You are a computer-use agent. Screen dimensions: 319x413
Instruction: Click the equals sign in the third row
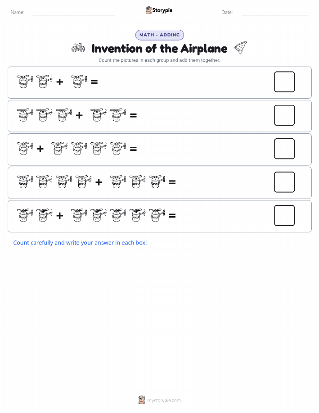(x=134, y=149)
